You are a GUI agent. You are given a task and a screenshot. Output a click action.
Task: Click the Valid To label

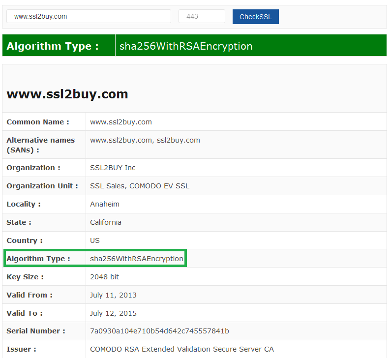(25, 313)
